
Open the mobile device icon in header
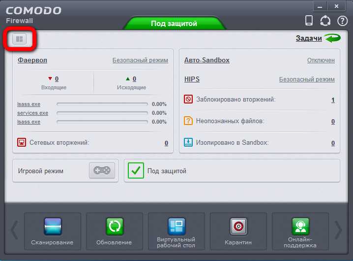[309, 21]
